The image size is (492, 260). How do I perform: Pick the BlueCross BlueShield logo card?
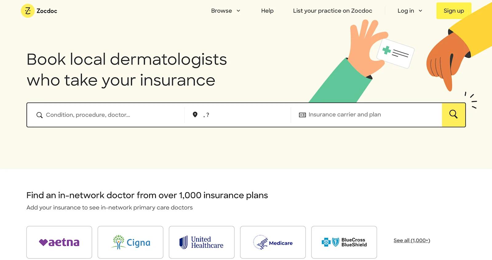coord(344,242)
